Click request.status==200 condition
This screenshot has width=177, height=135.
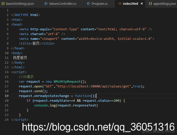[x=101, y=101]
